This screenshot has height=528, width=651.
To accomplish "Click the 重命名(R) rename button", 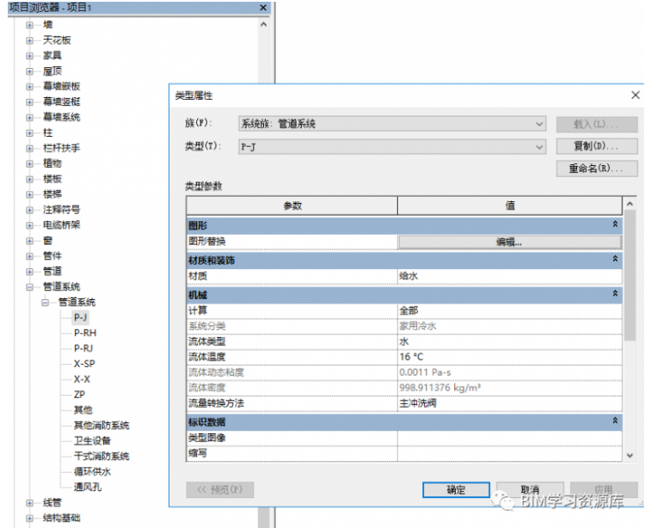I will point(597,169).
